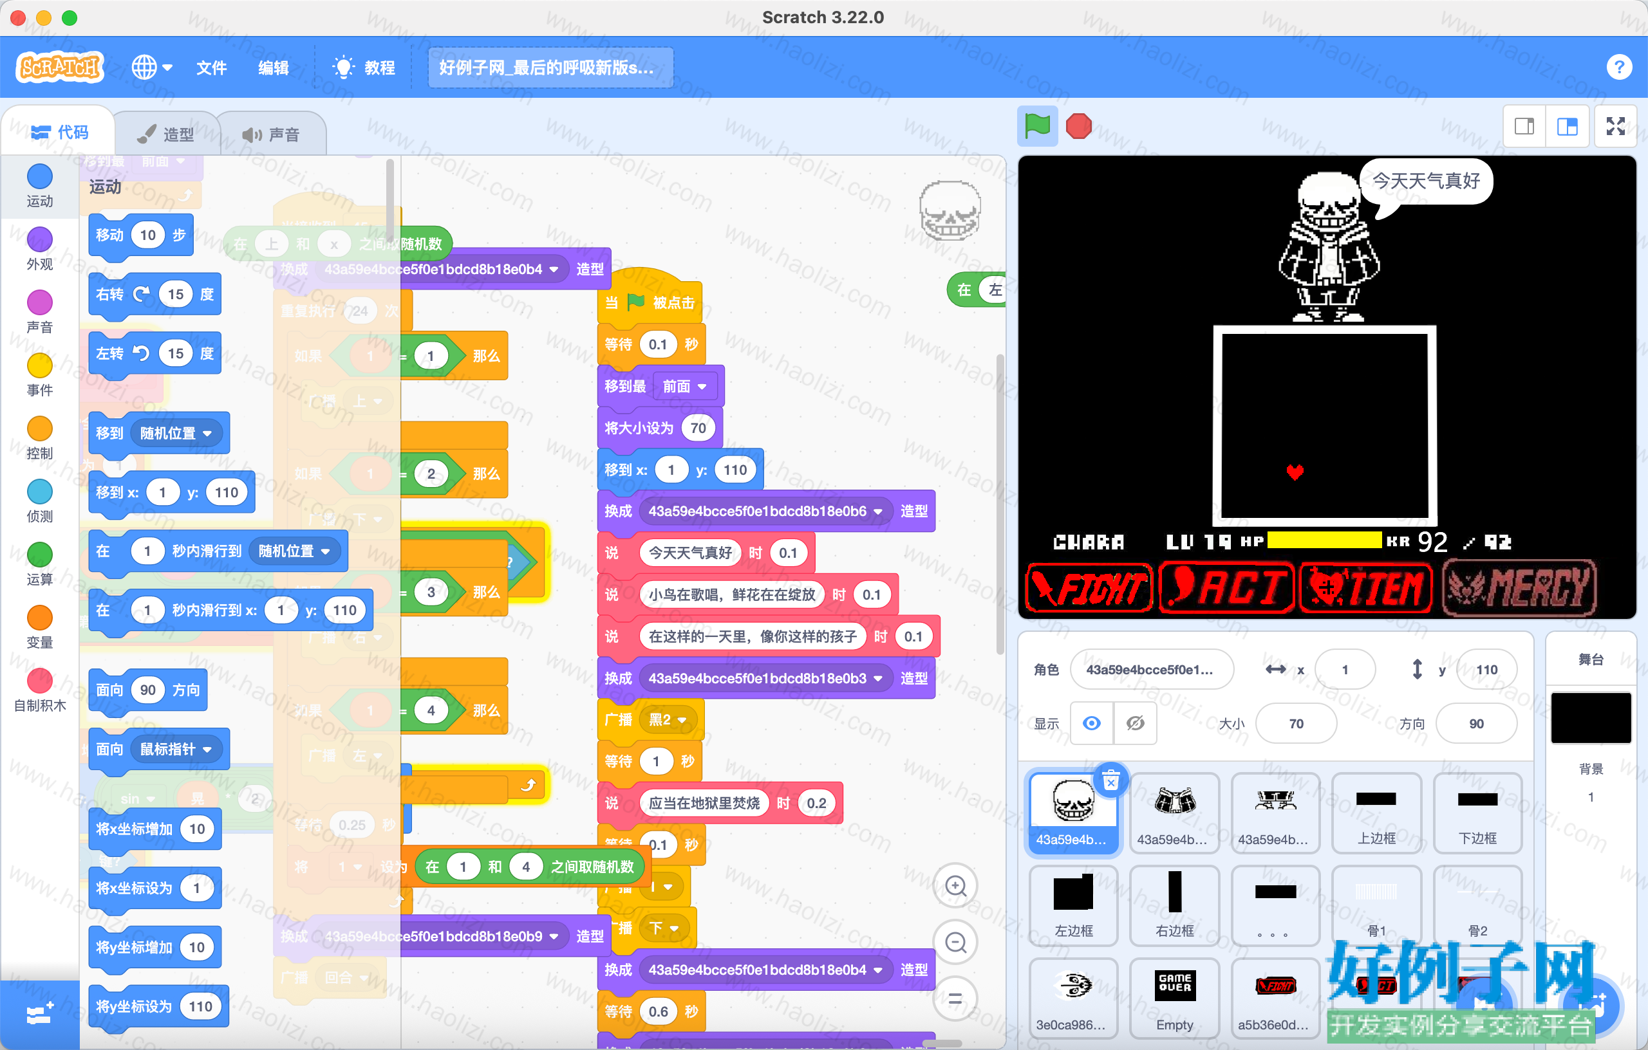Screen dimensions: 1648x1050
Task: Open 随机位置 dropdown in 移到 block
Action: (176, 434)
